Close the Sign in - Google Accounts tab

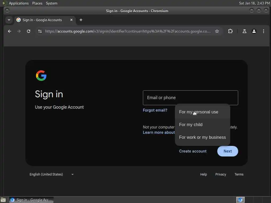point(71,20)
